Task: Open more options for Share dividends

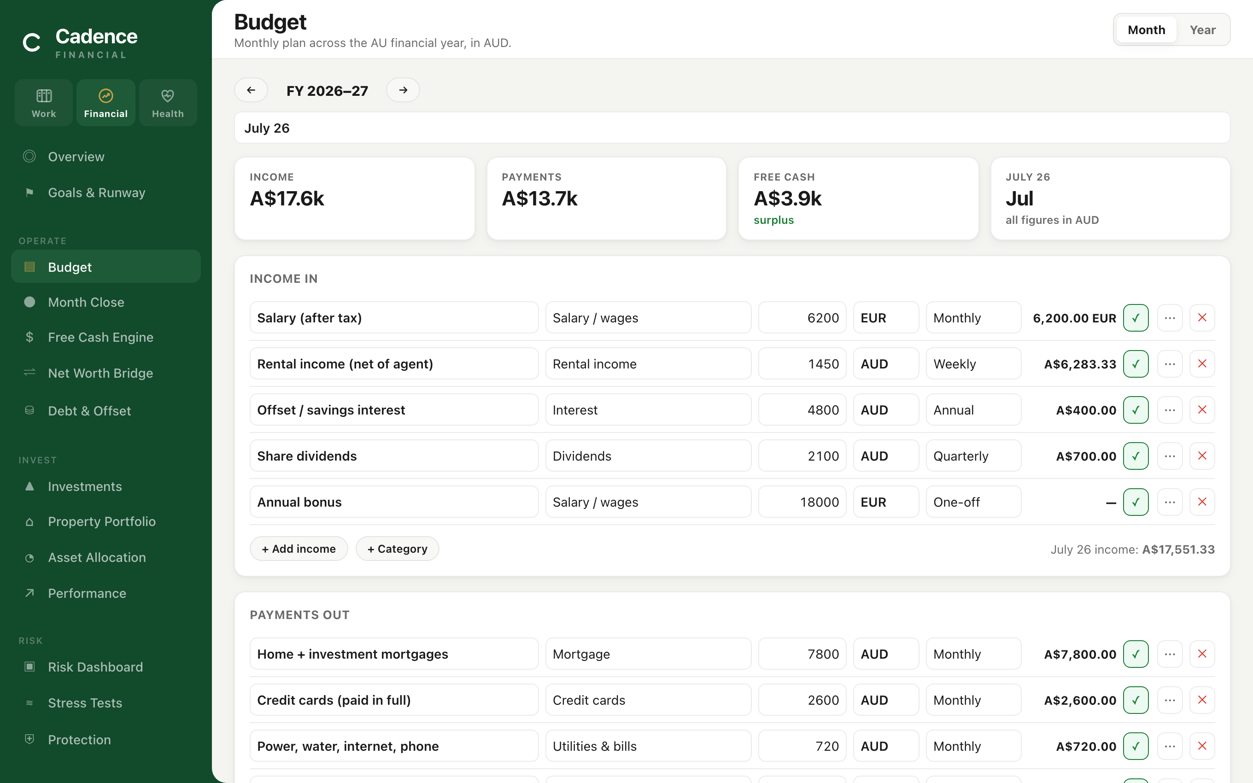Action: pos(1170,456)
